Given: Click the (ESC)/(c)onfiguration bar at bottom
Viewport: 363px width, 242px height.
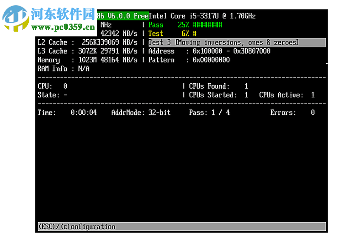Looking at the screenshot, I should 181,226.
